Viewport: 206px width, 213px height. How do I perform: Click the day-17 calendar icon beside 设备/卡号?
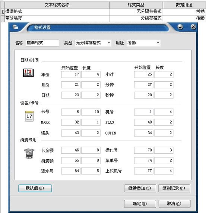(x=29, y=116)
